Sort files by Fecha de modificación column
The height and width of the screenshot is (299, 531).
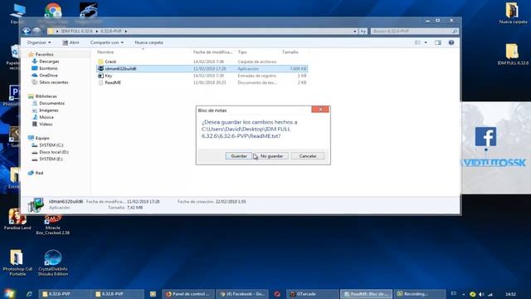[212, 52]
